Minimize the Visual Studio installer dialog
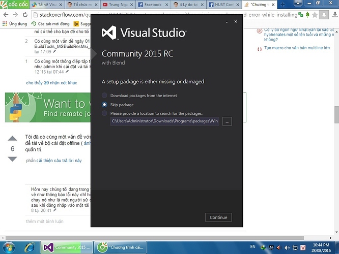339x254 pixels. (227, 22)
